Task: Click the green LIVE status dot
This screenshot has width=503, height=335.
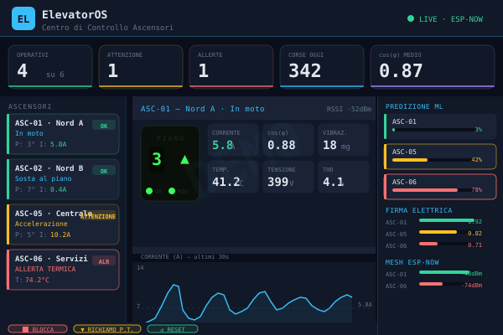Action: click(411, 18)
